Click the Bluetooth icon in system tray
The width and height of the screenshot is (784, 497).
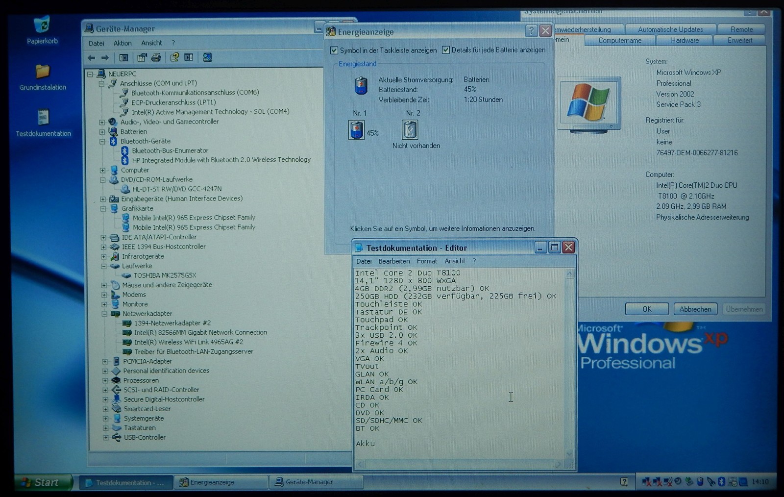721,482
